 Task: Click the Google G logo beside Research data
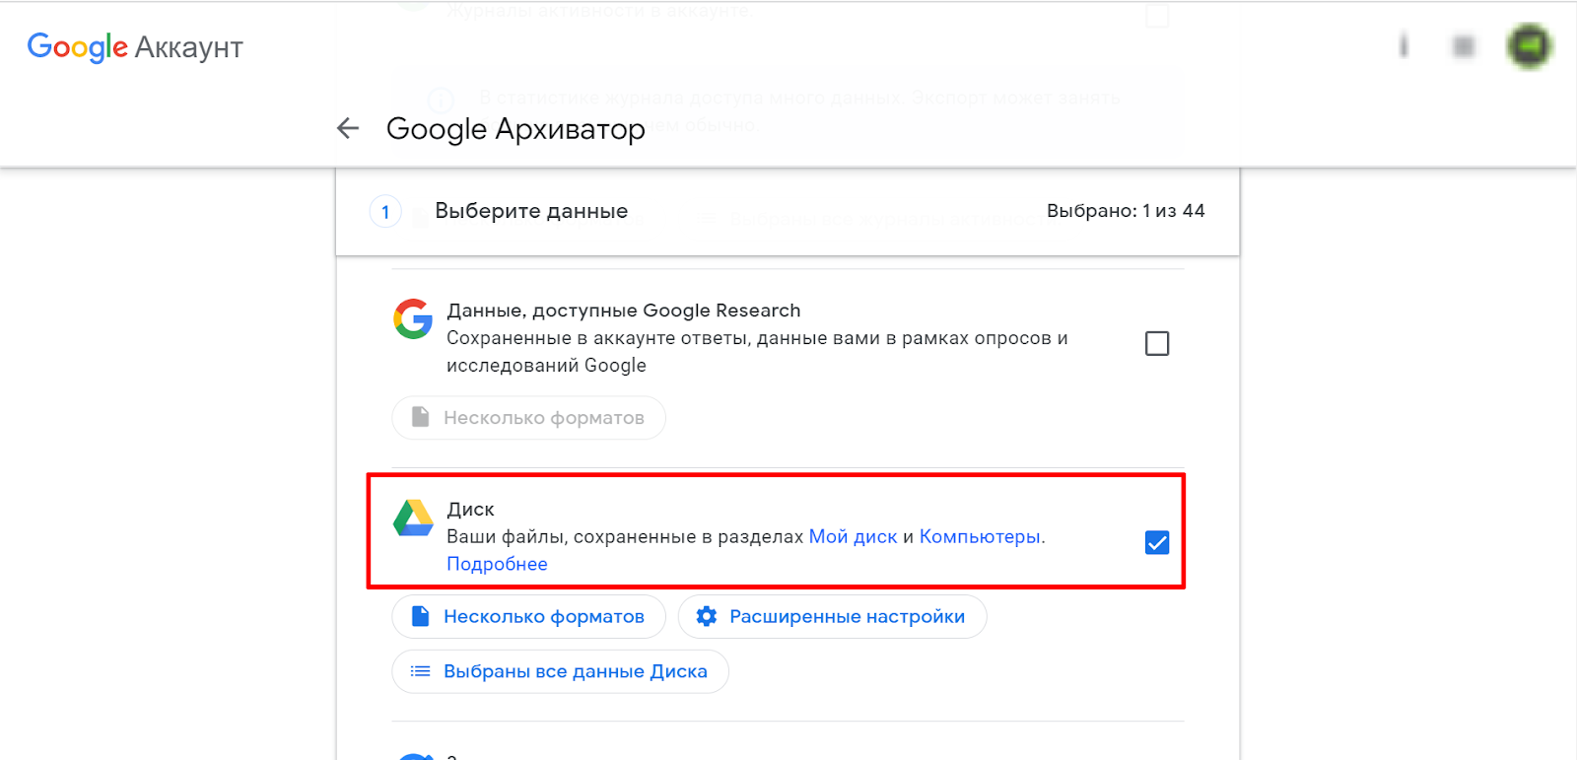[x=413, y=319]
